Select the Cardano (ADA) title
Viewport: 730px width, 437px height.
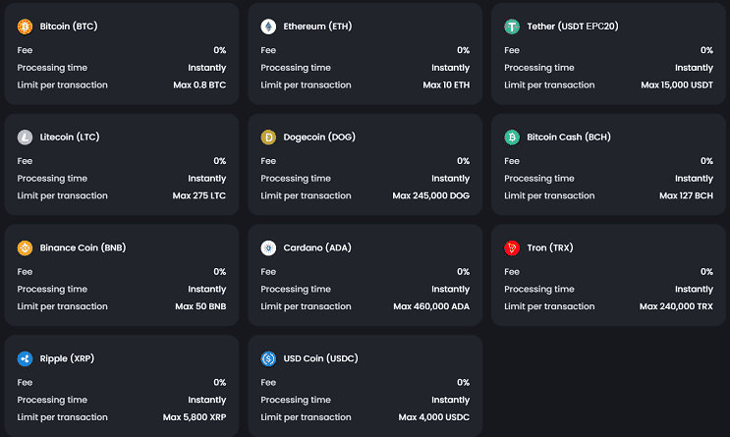[x=317, y=248]
